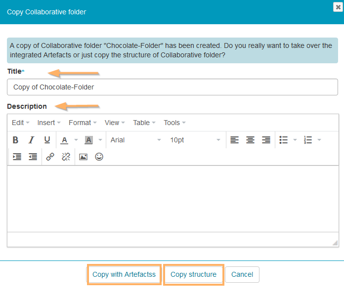Expand the 10pt font size dropdown
Image resolution: width=344 pixels, height=302 pixels.
(195, 140)
